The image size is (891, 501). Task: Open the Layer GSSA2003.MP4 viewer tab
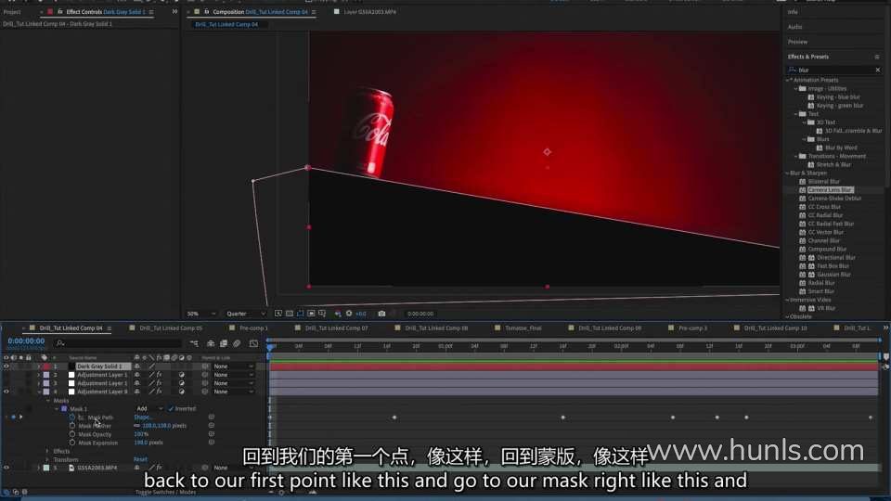pos(370,12)
